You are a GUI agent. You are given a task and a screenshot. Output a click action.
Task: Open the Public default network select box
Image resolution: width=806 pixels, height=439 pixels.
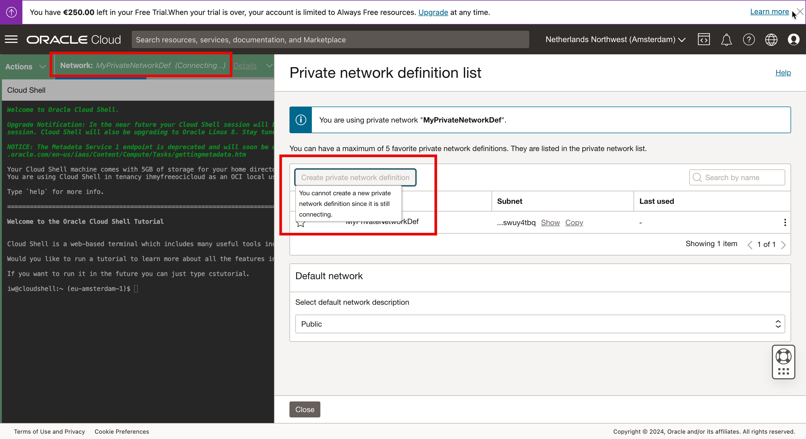coord(540,324)
